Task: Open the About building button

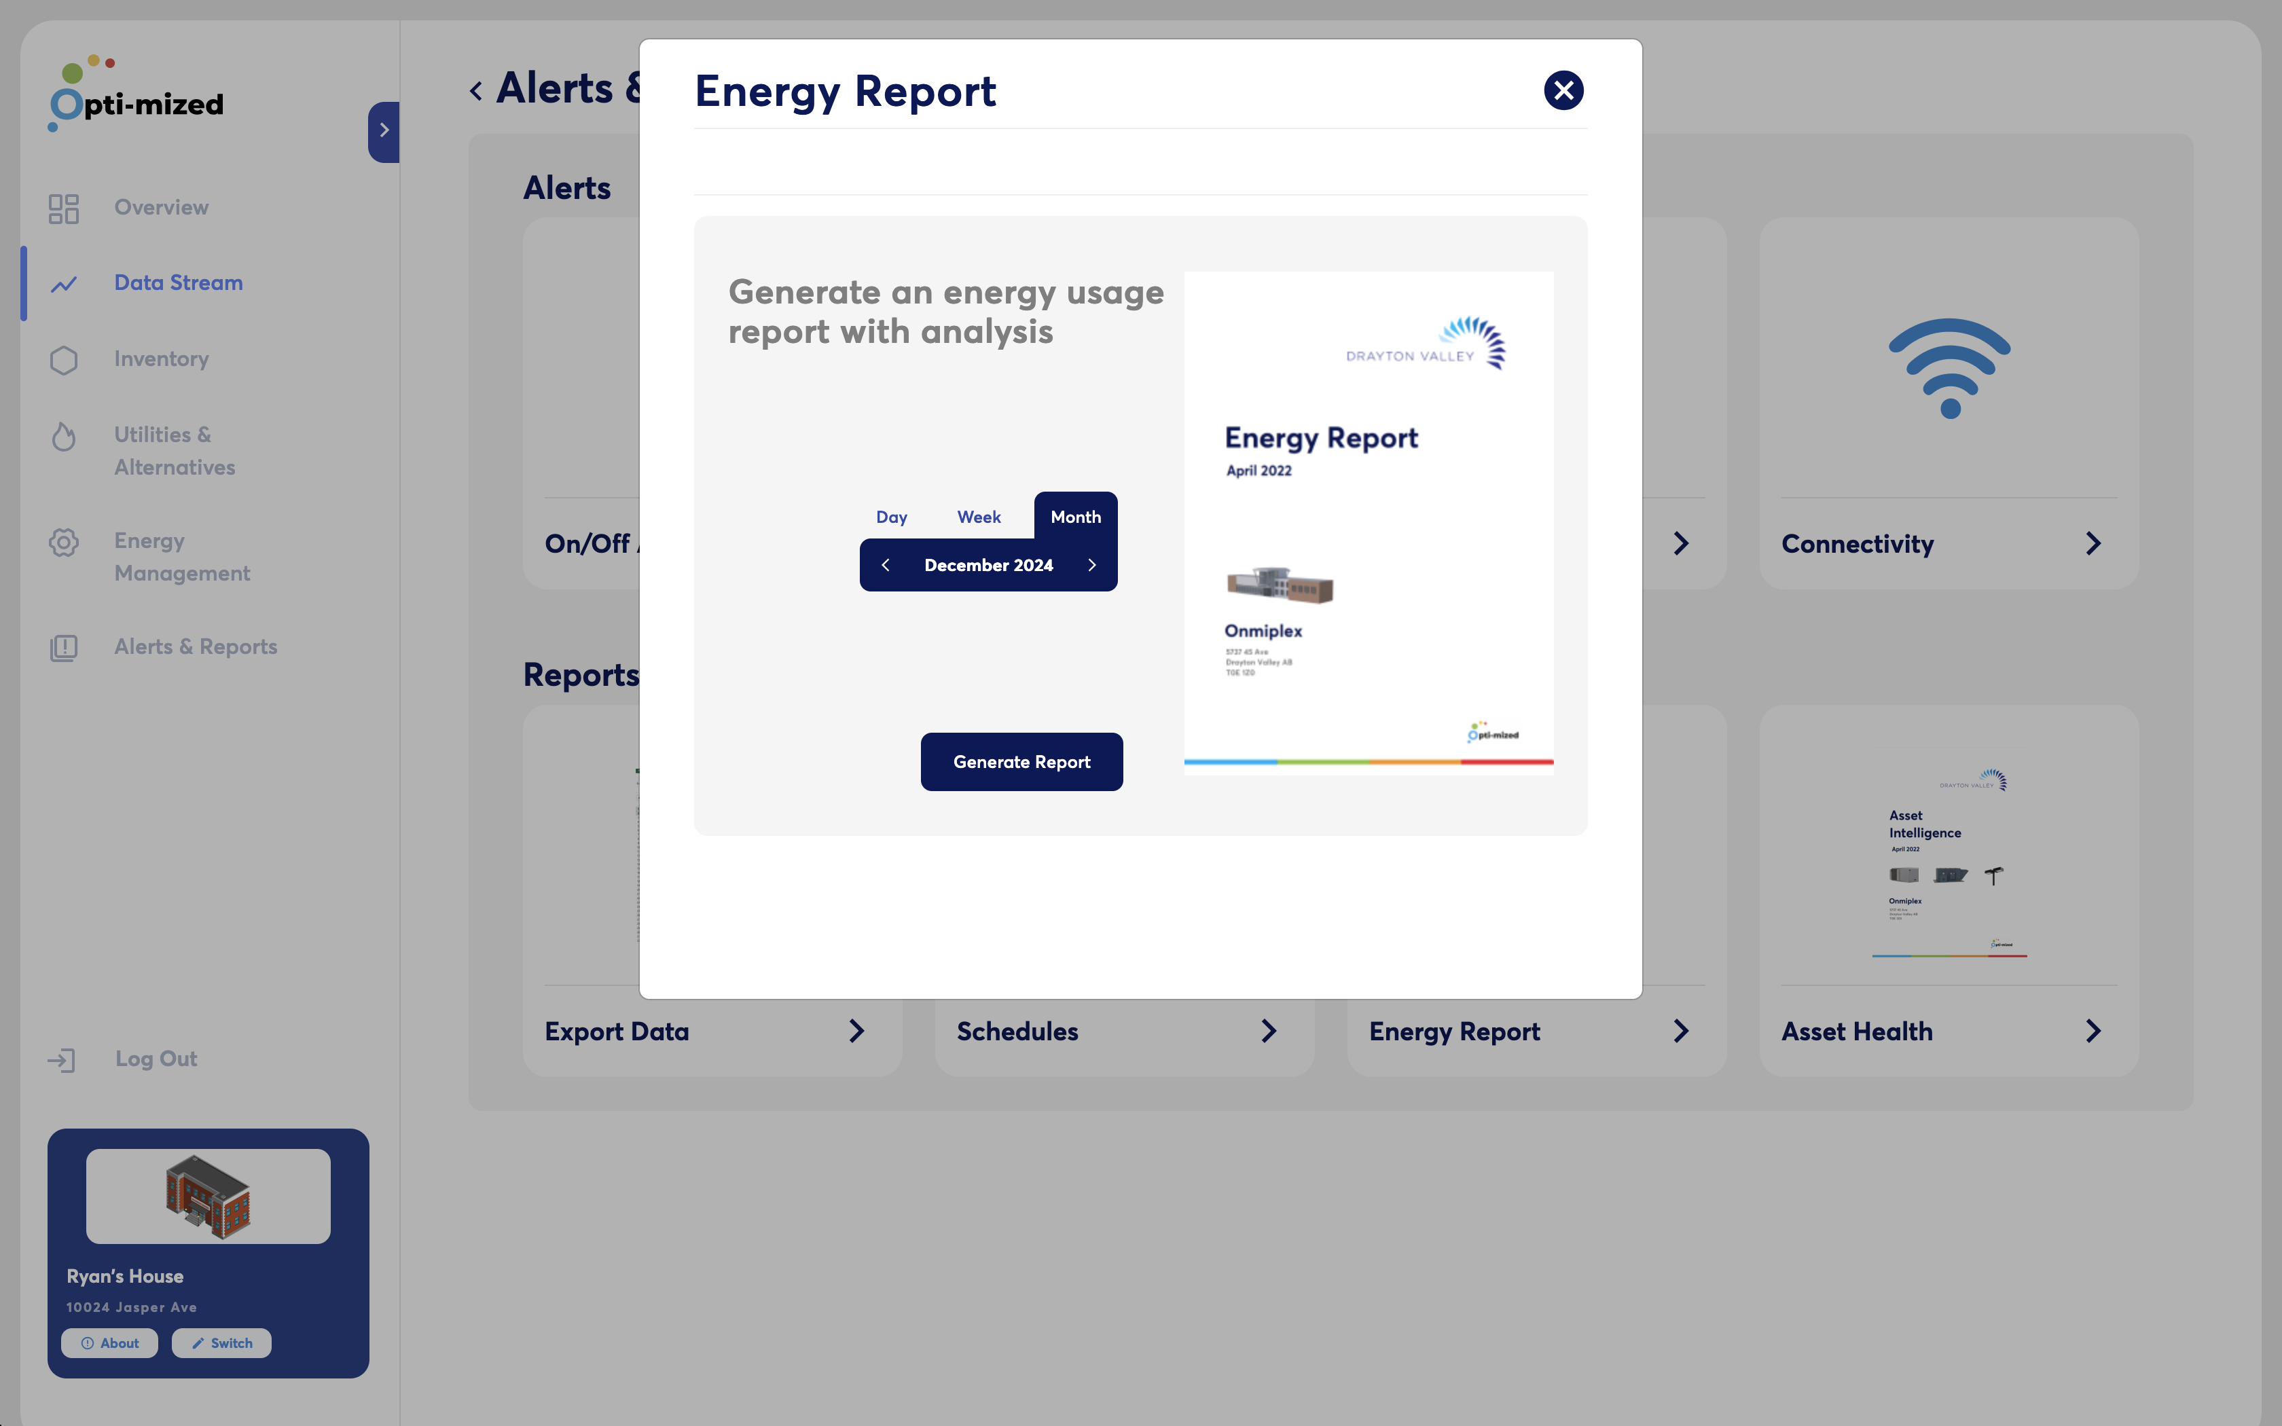Action: click(109, 1343)
